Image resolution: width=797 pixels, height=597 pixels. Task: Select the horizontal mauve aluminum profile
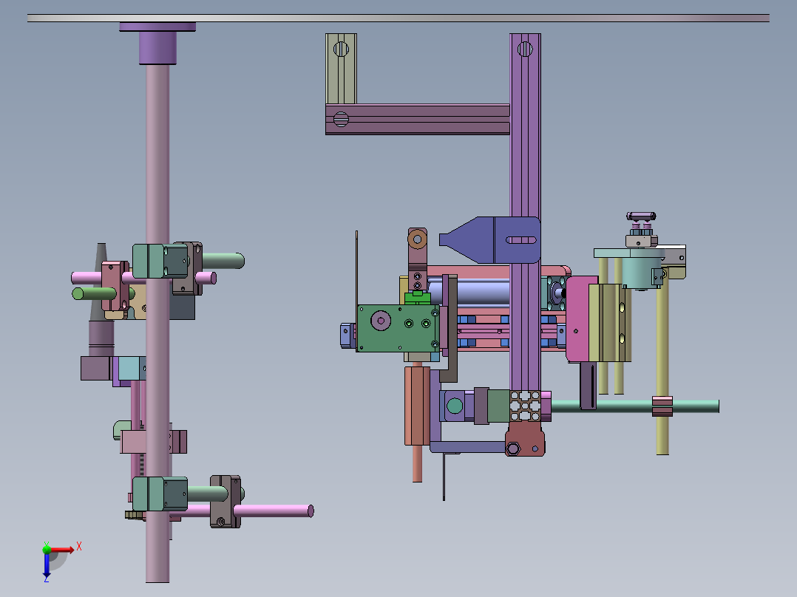417,120
